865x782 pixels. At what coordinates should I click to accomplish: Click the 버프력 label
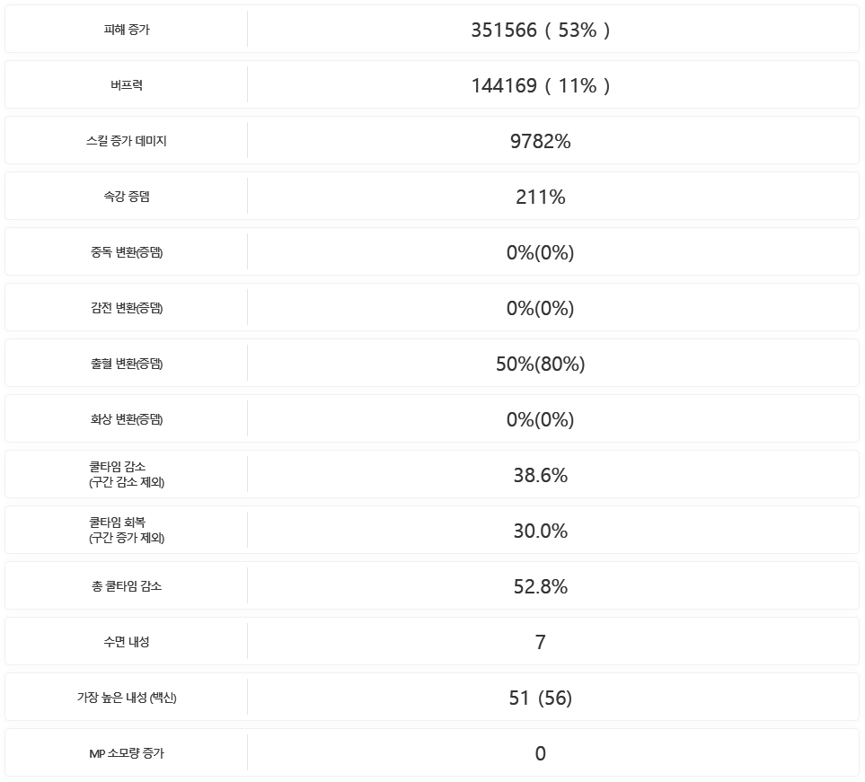(127, 85)
